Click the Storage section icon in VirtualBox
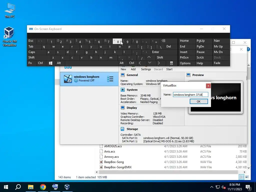The width and height of the screenshot is (256, 192). click(x=122, y=129)
